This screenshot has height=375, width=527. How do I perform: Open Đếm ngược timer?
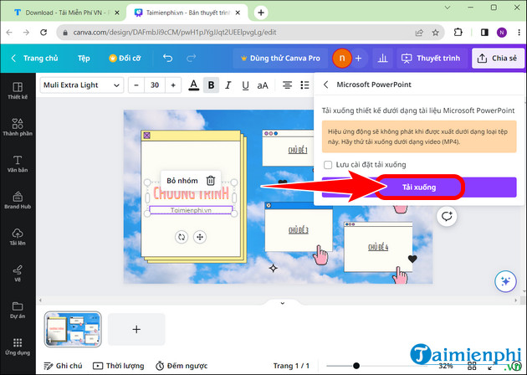[182, 366]
